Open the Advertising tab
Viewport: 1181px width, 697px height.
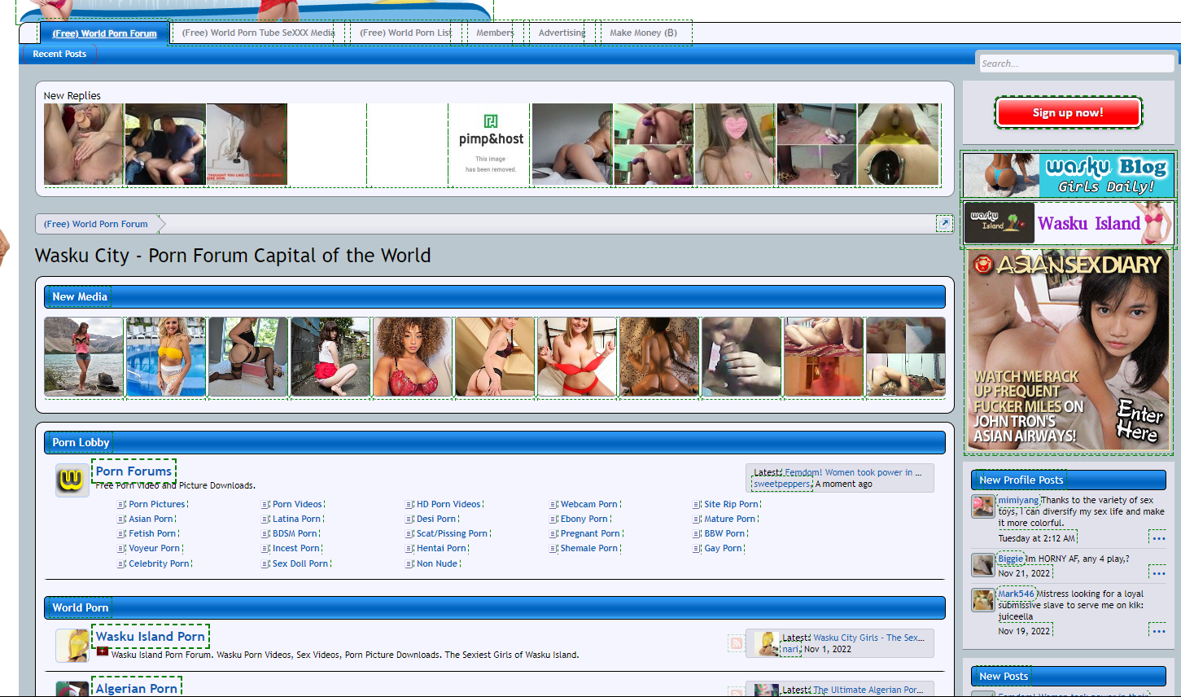tap(562, 33)
